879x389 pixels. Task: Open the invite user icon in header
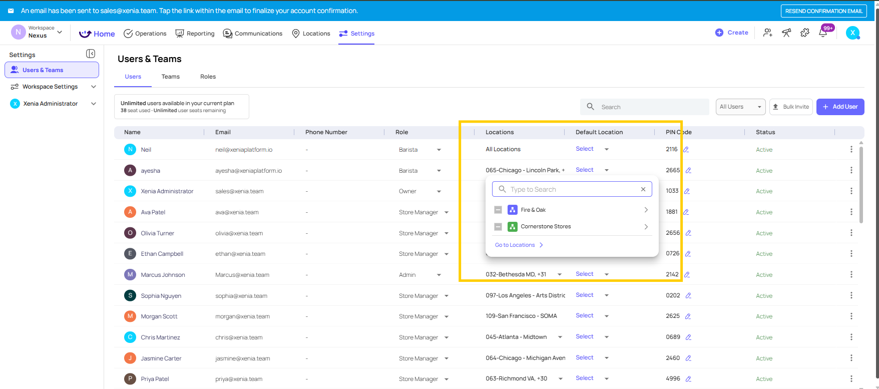click(767, 33)
